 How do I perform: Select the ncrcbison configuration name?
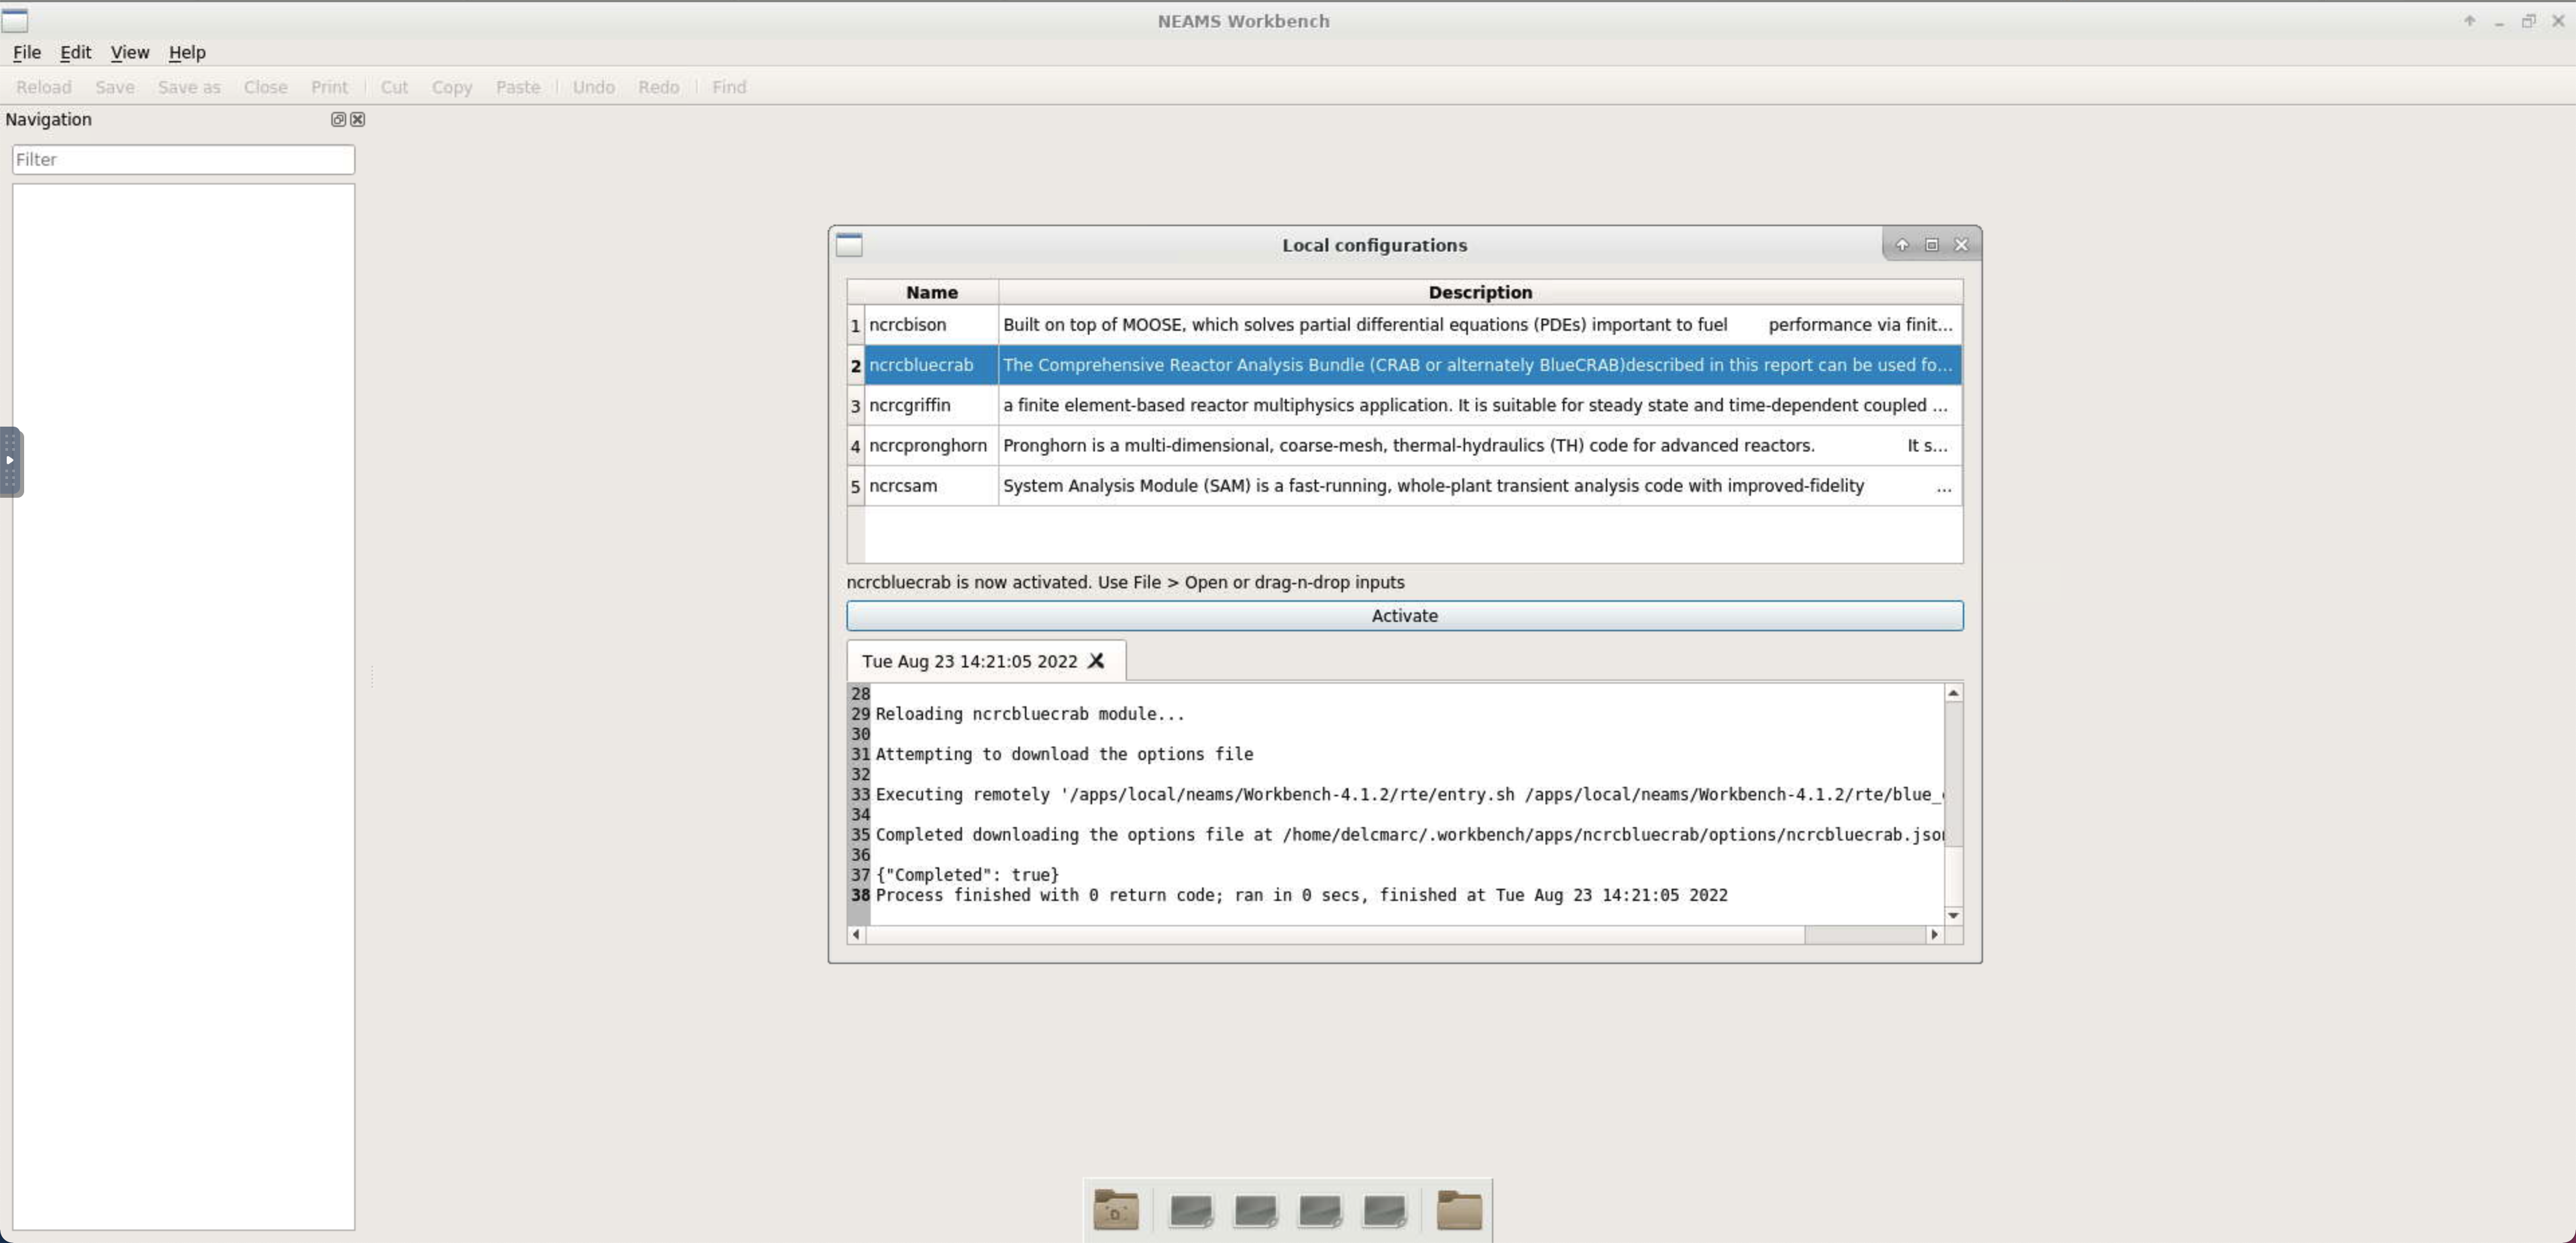tap(931, 324)
